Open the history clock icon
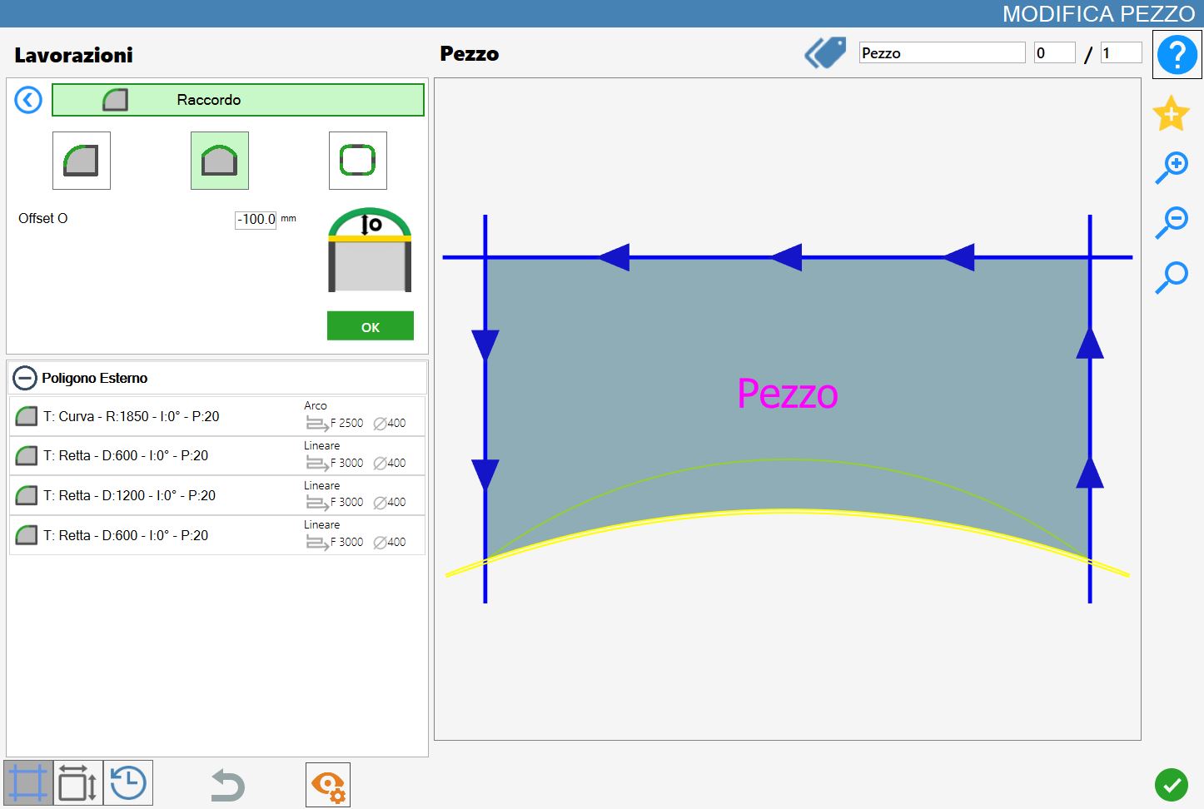Image resolution: width=1204 pixels, height=809 pixels. click(x=128, y=783)
